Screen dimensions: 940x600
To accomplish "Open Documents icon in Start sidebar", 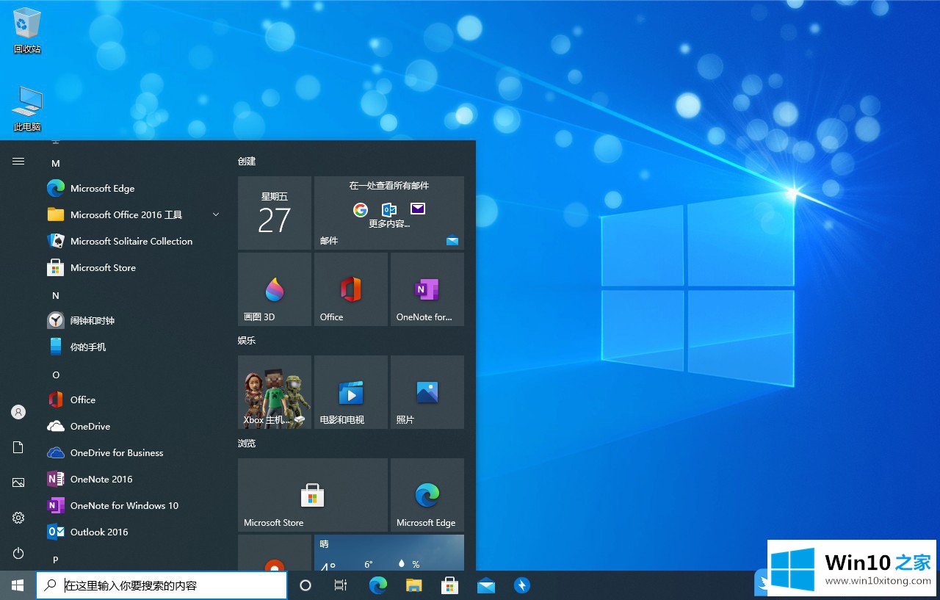I will [18, 447].
